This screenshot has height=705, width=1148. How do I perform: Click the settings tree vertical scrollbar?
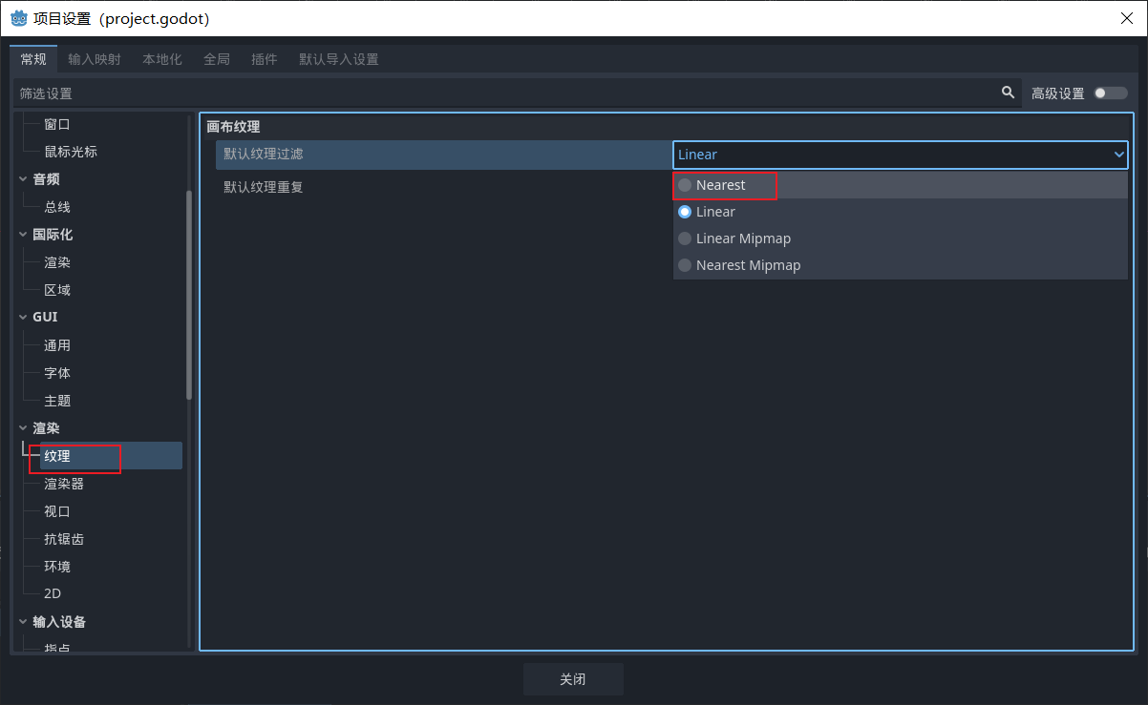point(189,294)
